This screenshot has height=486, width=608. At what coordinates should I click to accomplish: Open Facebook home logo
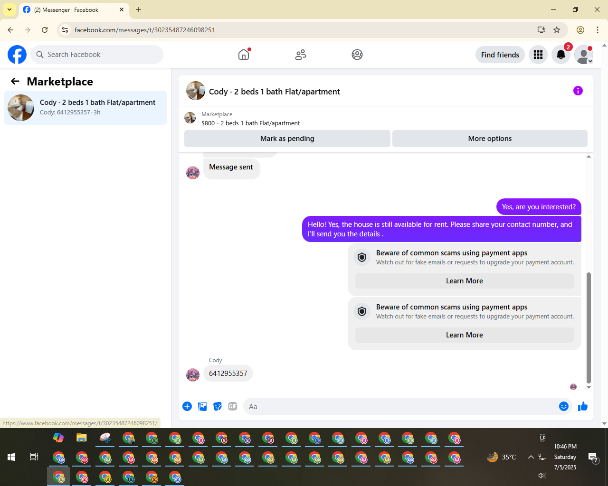(17, 55)
